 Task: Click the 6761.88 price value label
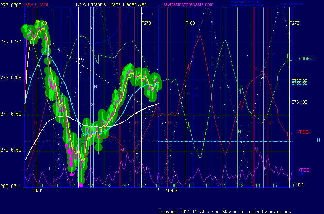coord(299,102)
